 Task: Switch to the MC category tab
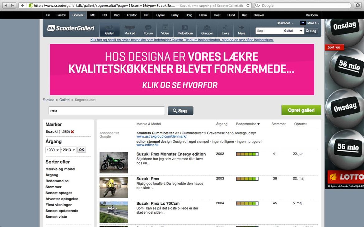pyautogui.click(x=93, y=15)
